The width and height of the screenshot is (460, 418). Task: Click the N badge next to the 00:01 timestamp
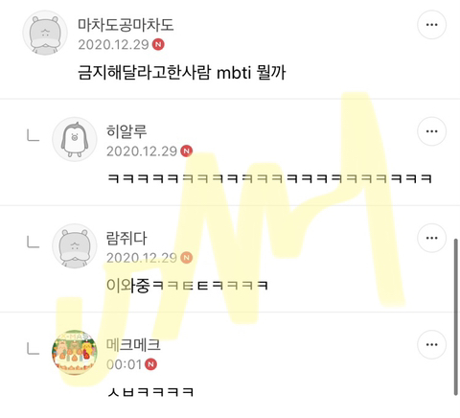pyautogui.click(x=151, y=364)
